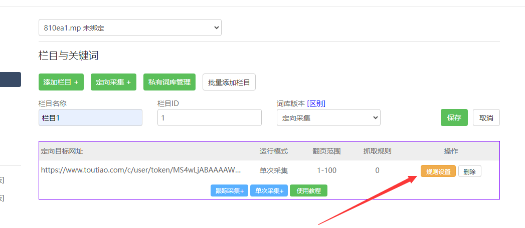Screen dimensions: 525x228
Task: Delete the toutiao target row with 删除
Action: (470, 171)
